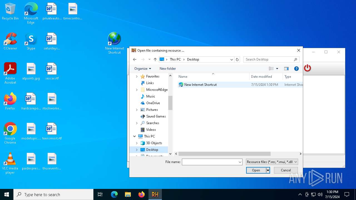The width and height of the screenshot is (356, 200).
Task: Click in the File name field
Action: [x=210, y=162]
